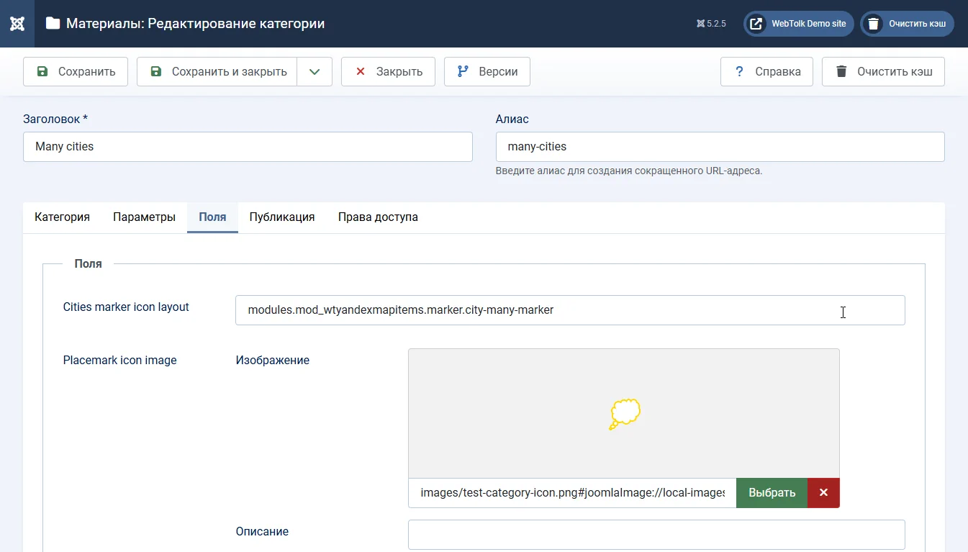Click the folder icon beside the page title
Image resolution: width=968 pixels, height=552 pixels.
pos(53,24)
